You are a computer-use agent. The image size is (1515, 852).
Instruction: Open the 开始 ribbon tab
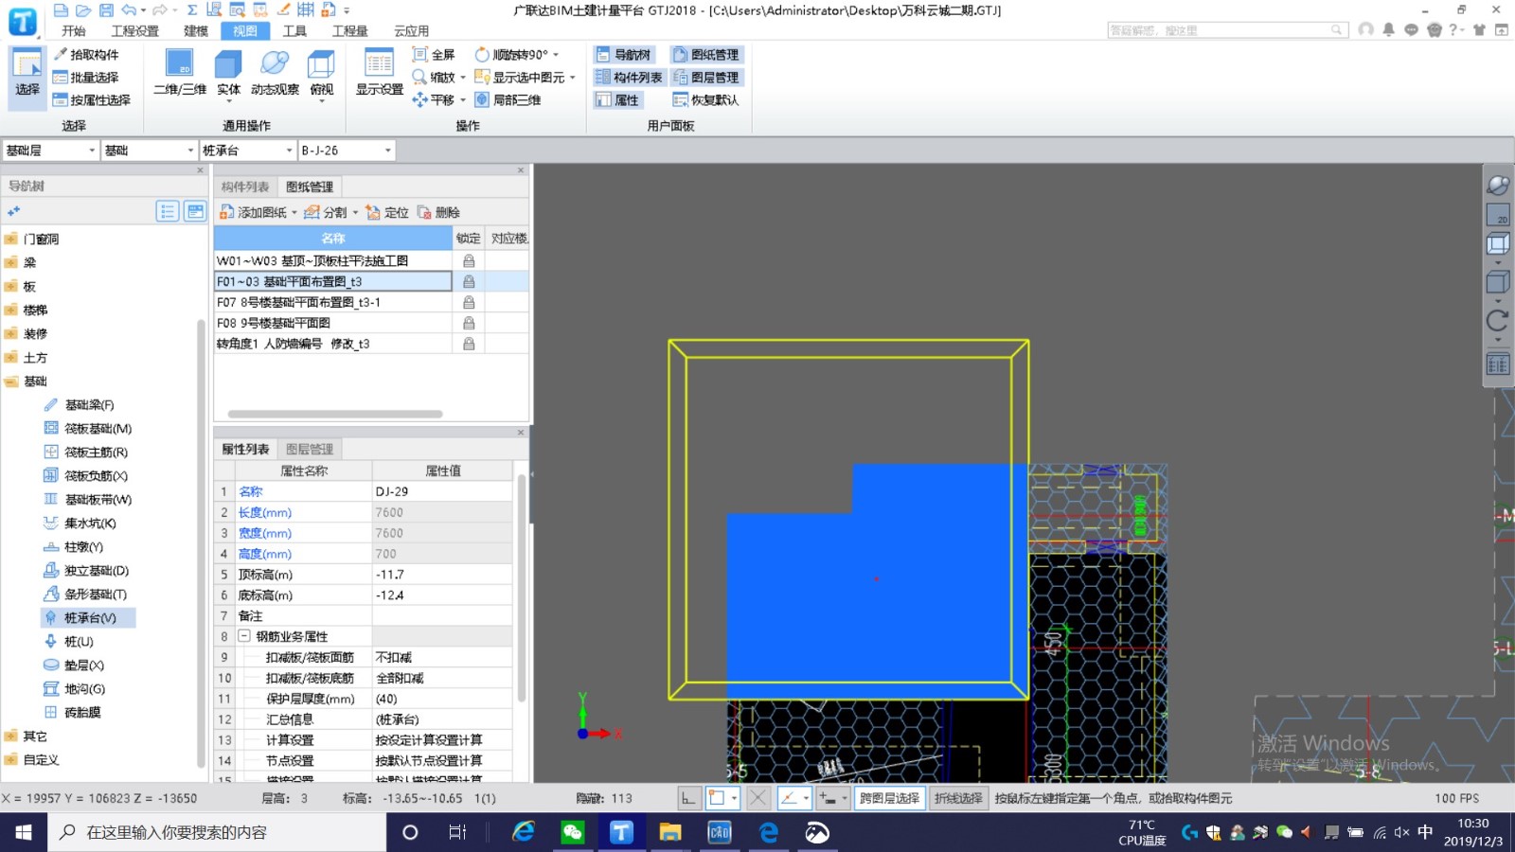tap(73, 31)
